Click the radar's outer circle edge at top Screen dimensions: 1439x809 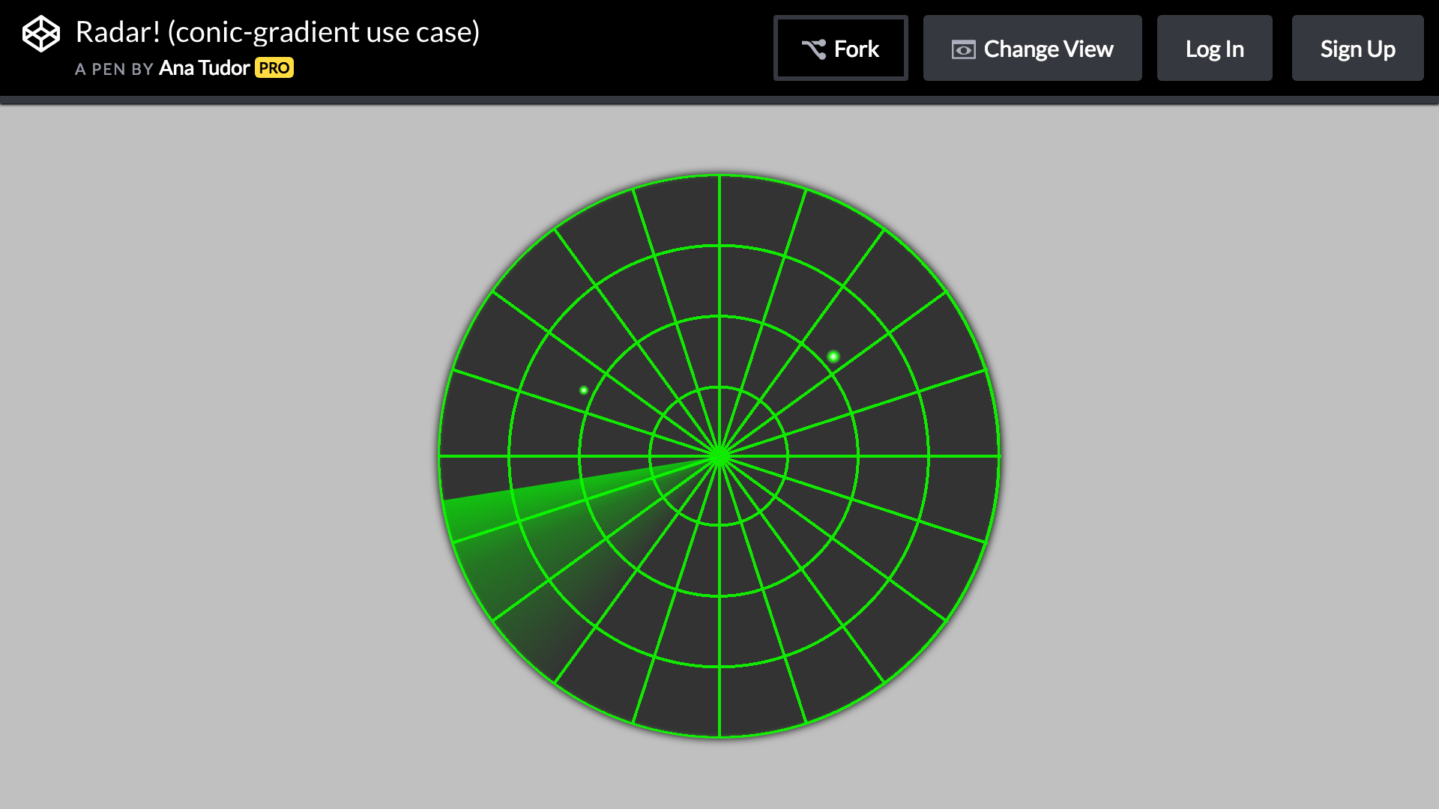pos(719,175)
